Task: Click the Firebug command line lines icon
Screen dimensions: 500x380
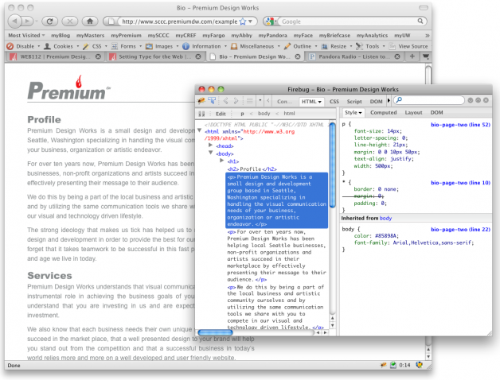Action: [250, 101]
